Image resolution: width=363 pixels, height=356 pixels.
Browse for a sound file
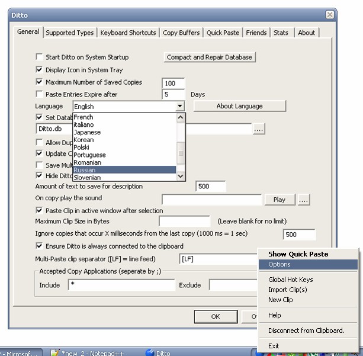click(x=304, y=200)
